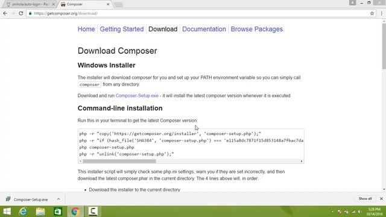Click the address bar URL field
Screen dimensions: 386x217
point(197,13)
